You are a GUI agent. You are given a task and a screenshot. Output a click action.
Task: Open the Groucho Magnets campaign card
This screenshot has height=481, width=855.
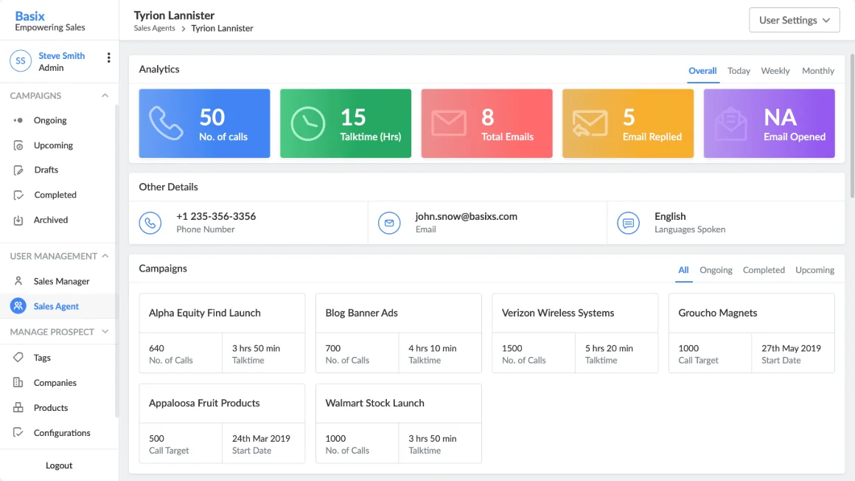(751, 333)
